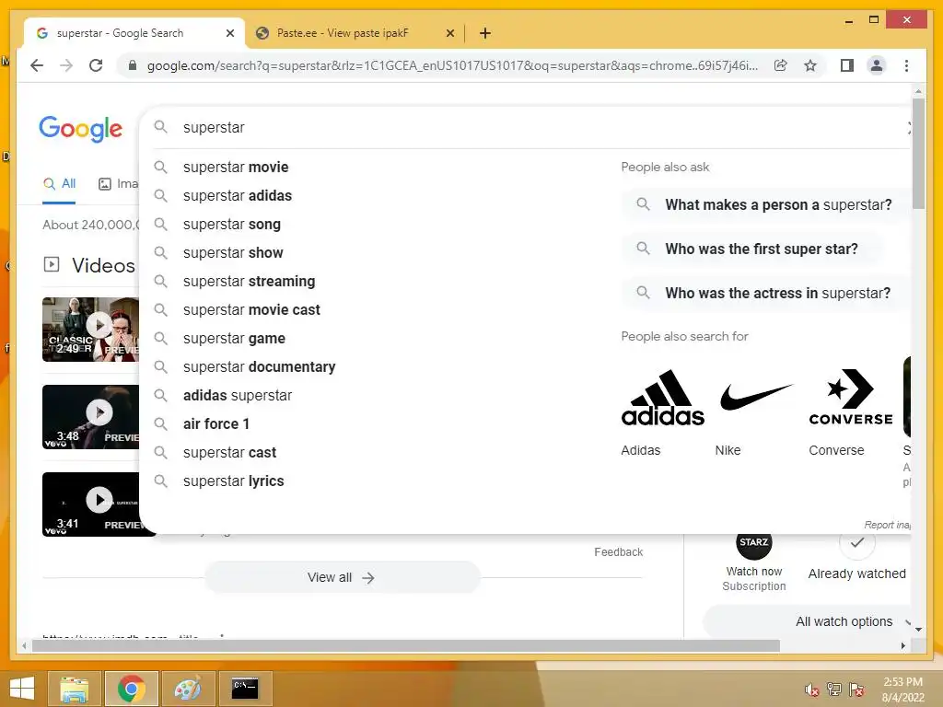Click the scroll right arrow
Viewport: 943px width, 707px height.
902,645
